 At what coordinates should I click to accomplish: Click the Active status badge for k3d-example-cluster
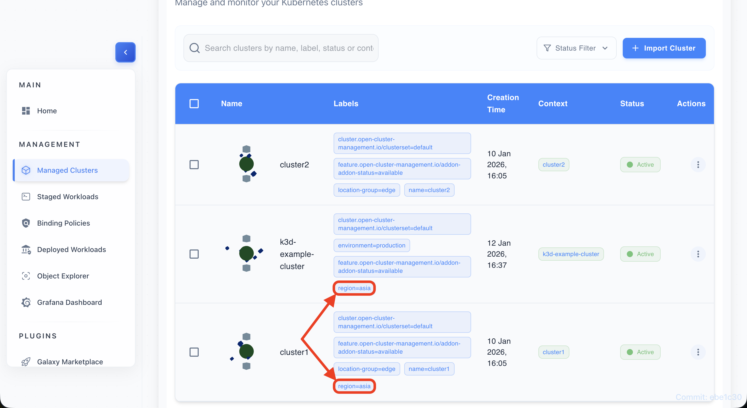coord(640,254)
